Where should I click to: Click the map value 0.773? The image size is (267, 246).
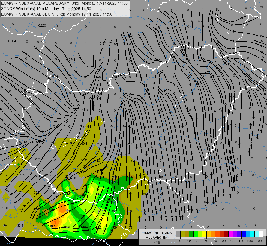tap(7, 158)
